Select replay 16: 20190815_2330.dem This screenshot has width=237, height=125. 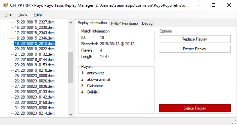point(35,27)
